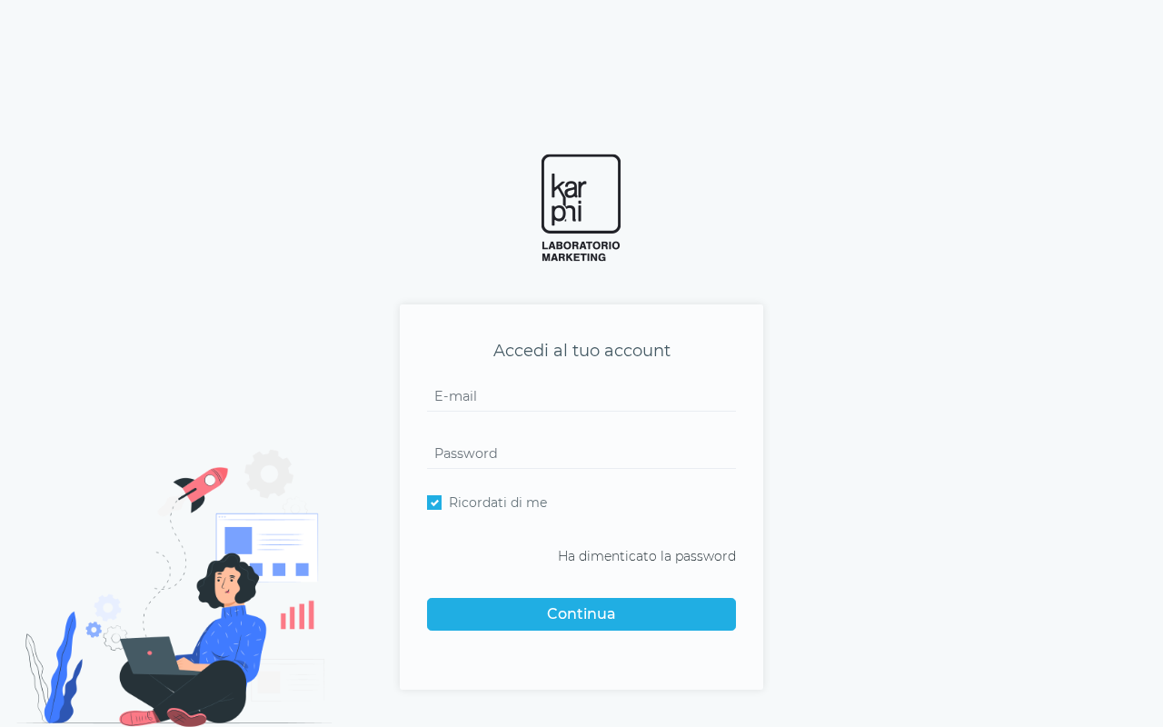
Task: Click the Accedi al tuo account heading
Action: pyautogui.click(x=581, y=351)
